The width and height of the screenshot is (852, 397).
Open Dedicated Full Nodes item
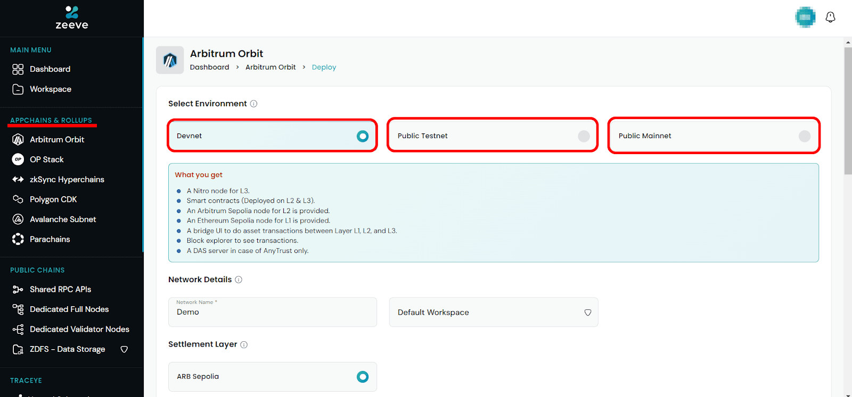(x=69, y=309)
